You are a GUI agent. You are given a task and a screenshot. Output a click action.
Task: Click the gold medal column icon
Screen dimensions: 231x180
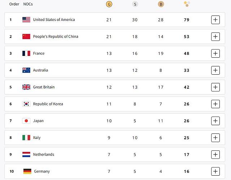point(109,4)
